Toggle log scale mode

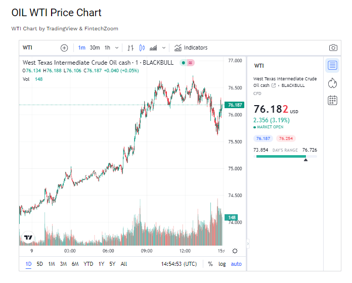point(222,264)
